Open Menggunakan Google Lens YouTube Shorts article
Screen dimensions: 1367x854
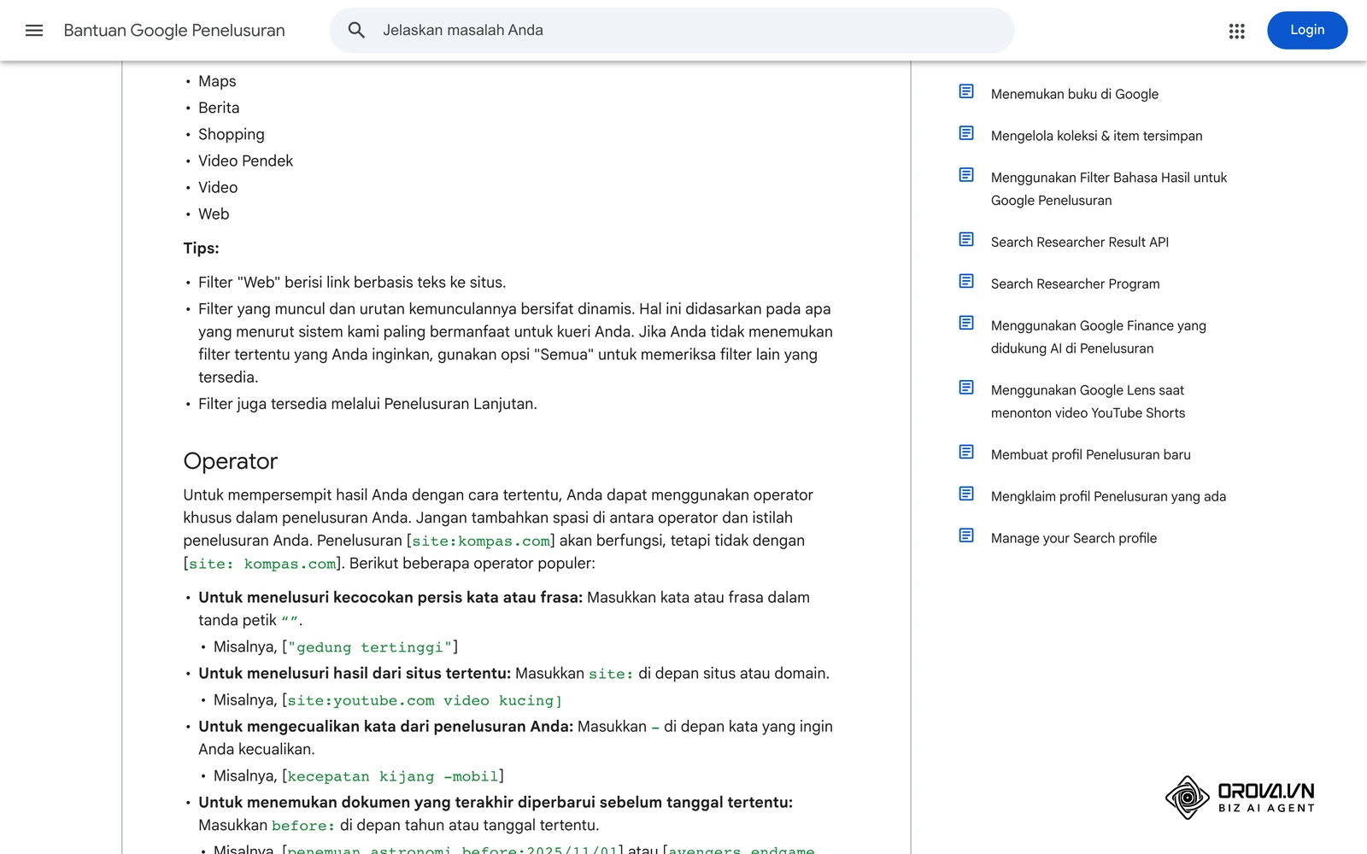[1088, 401]
